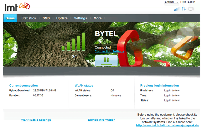Open the Home tab

(10, 18)
